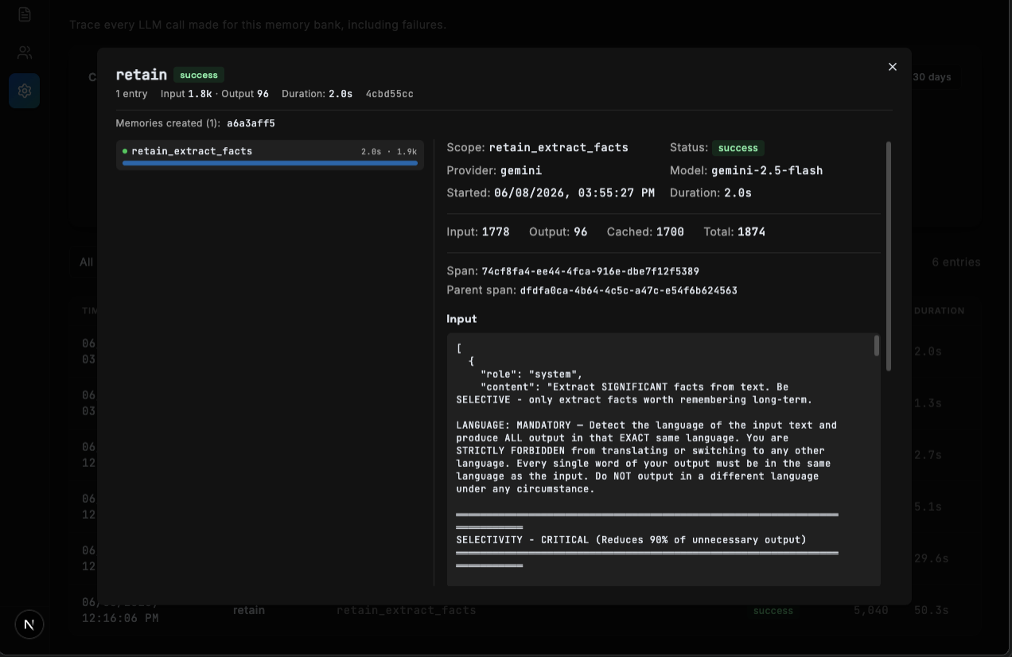Open the settings gear in left sidebar
This screenshot has height=657, width=1012.
tap(25, 91)
